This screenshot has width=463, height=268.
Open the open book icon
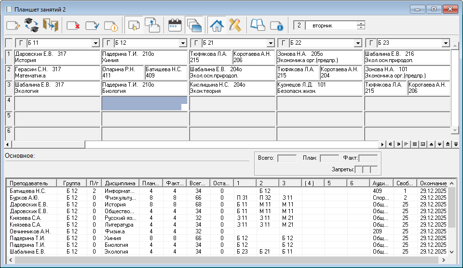tap(258, 26)
